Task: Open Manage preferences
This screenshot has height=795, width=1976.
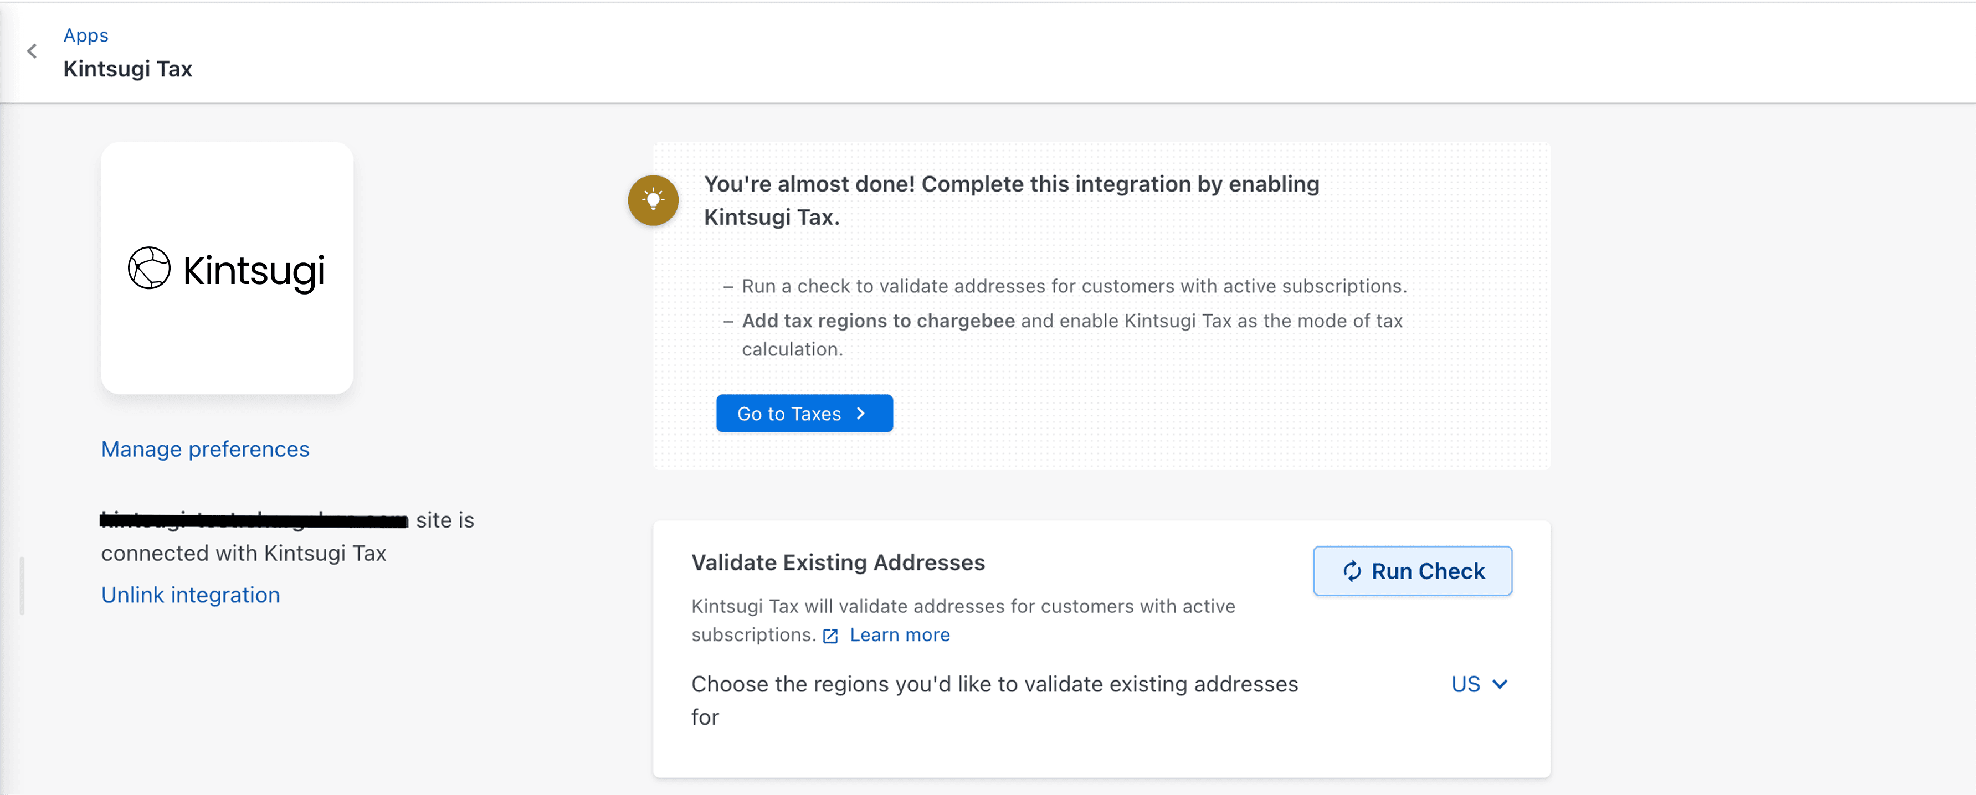Action: 205,448
